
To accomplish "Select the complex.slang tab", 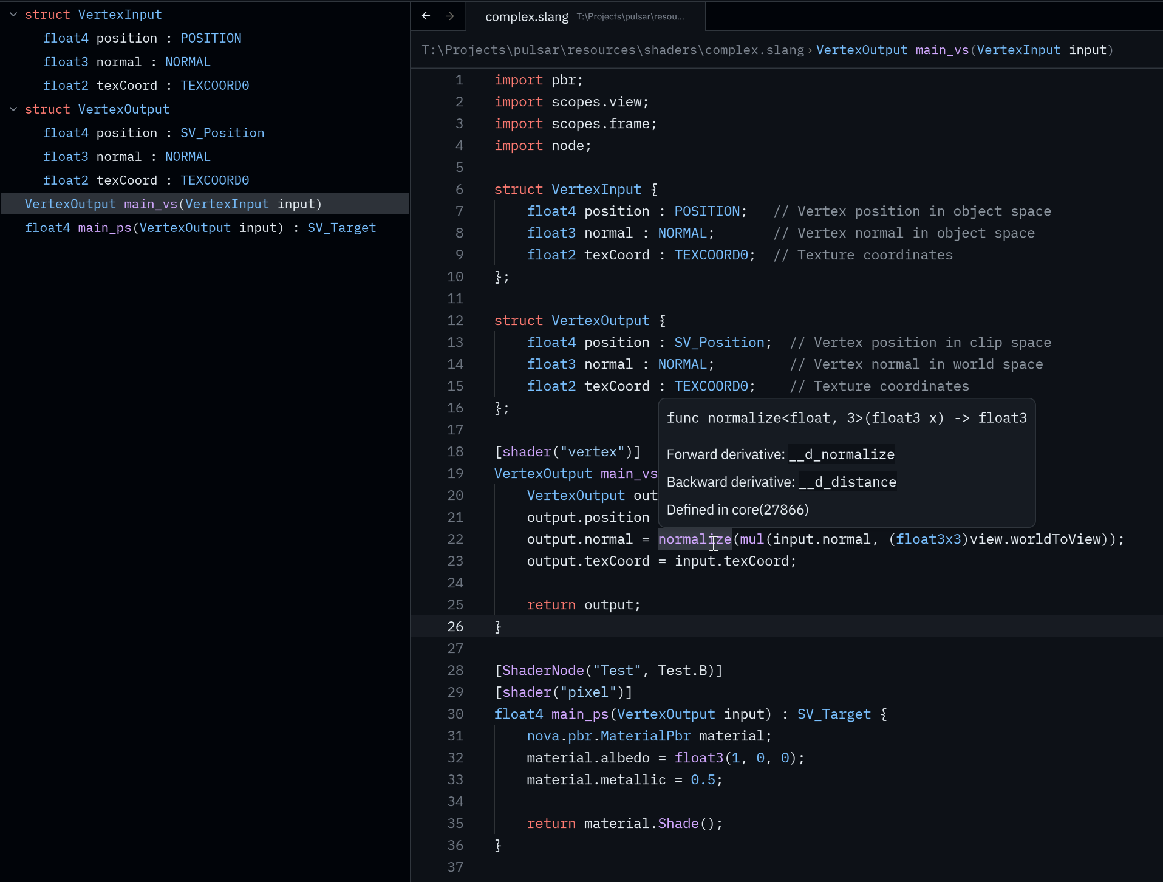I will [x=585, y=16].
